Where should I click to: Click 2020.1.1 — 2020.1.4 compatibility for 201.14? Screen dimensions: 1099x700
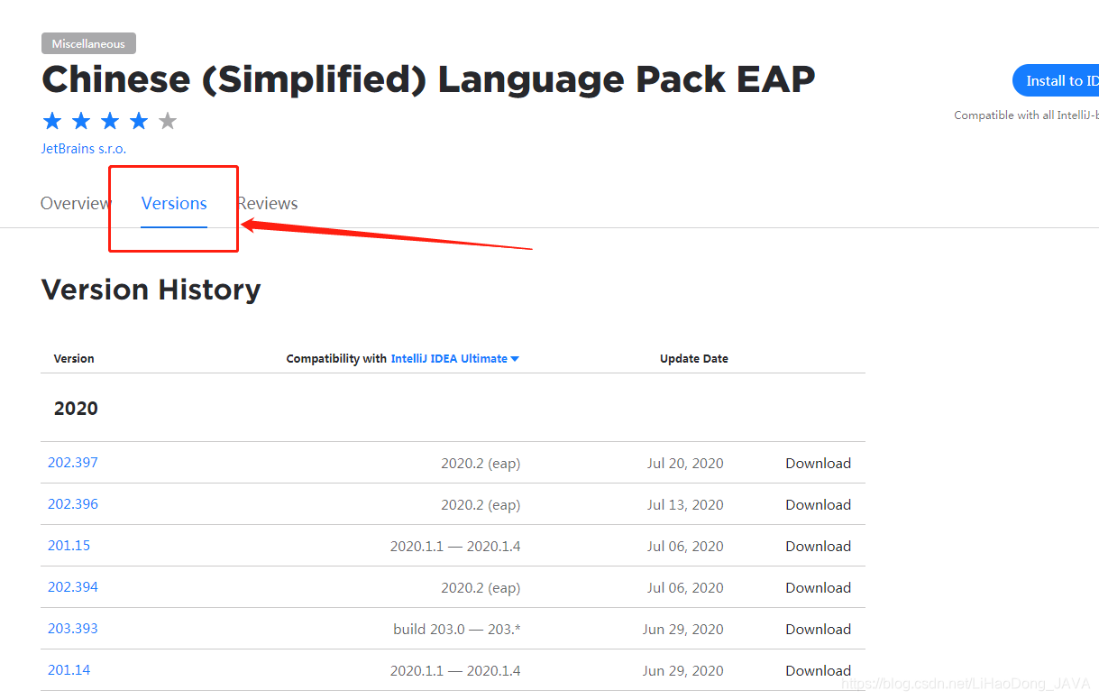coord(455,671)
